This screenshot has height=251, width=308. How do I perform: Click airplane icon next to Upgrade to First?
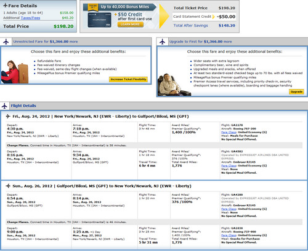162,42
